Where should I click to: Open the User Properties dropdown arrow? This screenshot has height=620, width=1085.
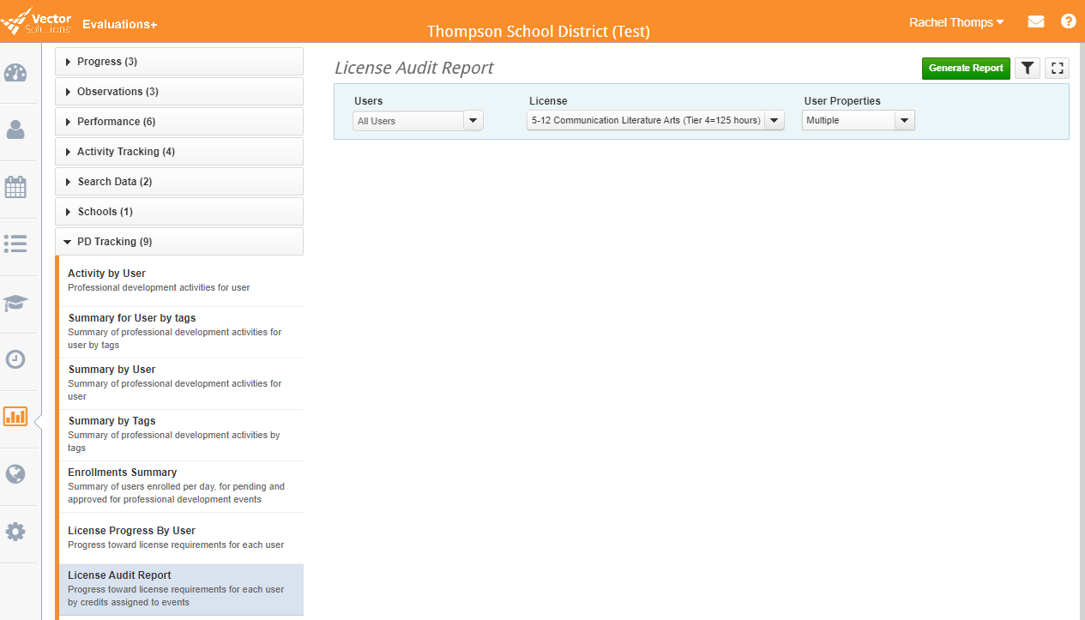tap(905, 121)
